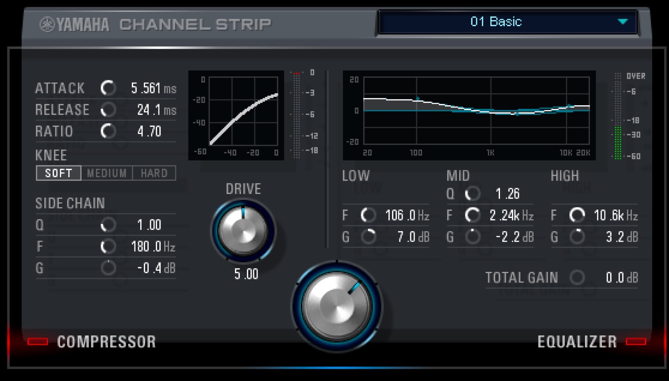
Task: Click the Total Gain value 0.0 dB
Action: 622,278
